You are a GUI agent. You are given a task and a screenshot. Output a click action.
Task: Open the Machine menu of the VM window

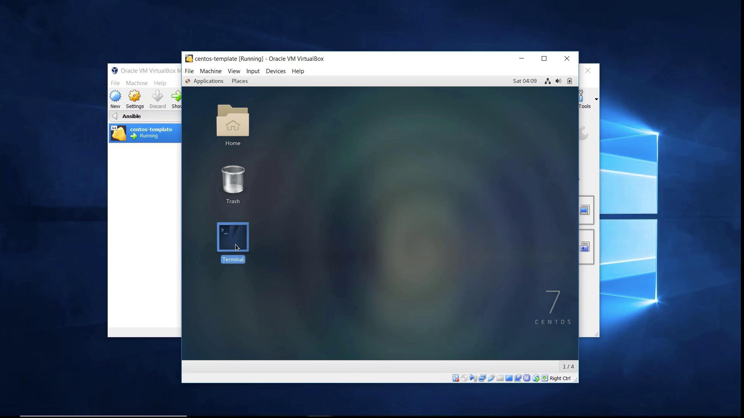coord(210,71)
